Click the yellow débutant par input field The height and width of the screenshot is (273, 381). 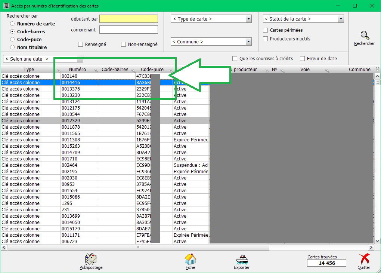(128, 19)
